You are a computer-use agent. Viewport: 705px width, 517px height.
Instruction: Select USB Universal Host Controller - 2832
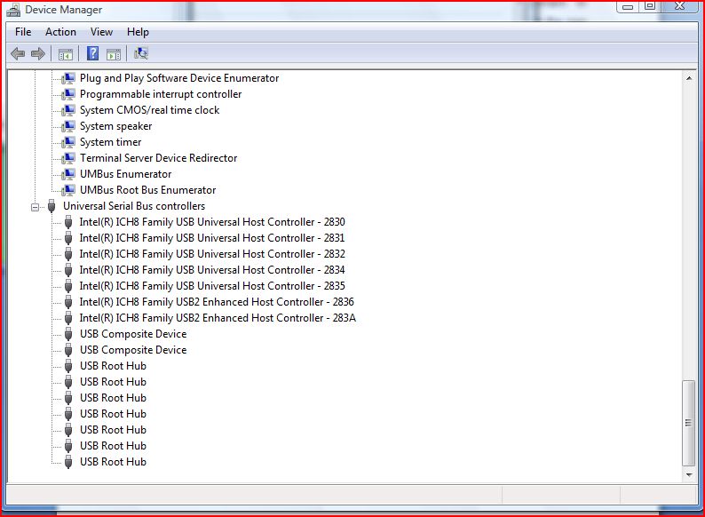tap(212, 254)
